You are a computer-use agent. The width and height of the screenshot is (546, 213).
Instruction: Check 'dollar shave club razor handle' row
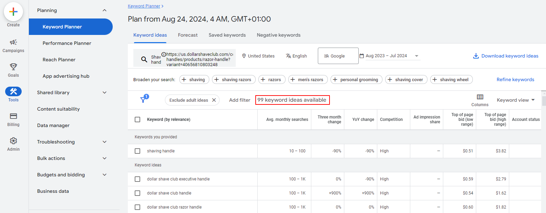[137, 207]
